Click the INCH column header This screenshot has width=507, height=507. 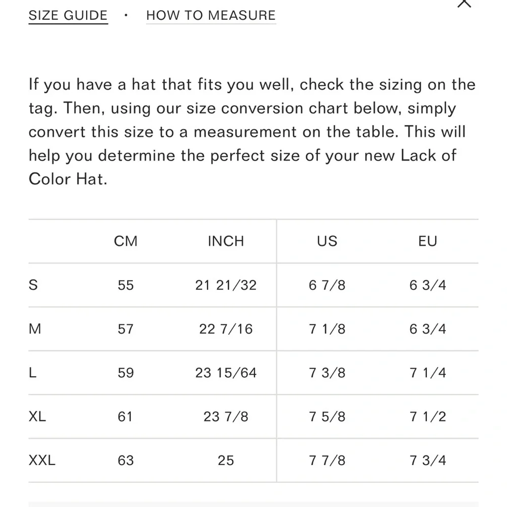[226, 241]
